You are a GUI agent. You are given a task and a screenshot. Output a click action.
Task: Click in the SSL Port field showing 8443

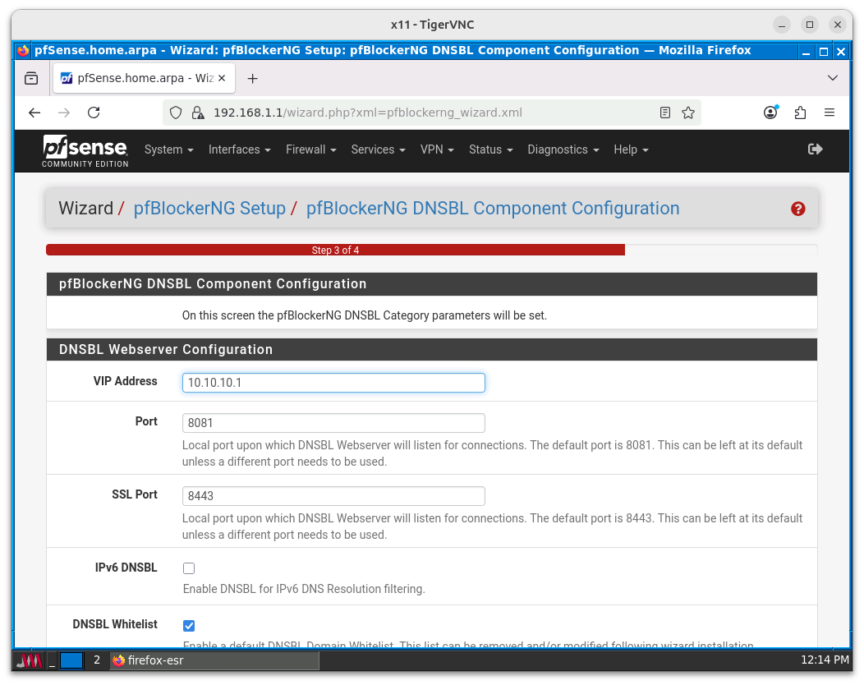(333, 496)
